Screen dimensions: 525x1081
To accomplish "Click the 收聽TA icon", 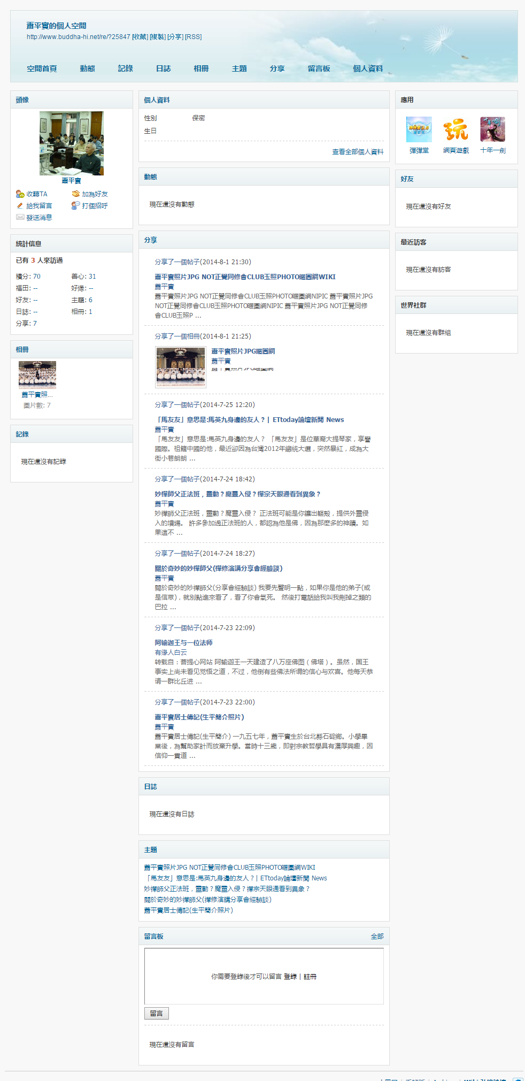I will point(20,194).
